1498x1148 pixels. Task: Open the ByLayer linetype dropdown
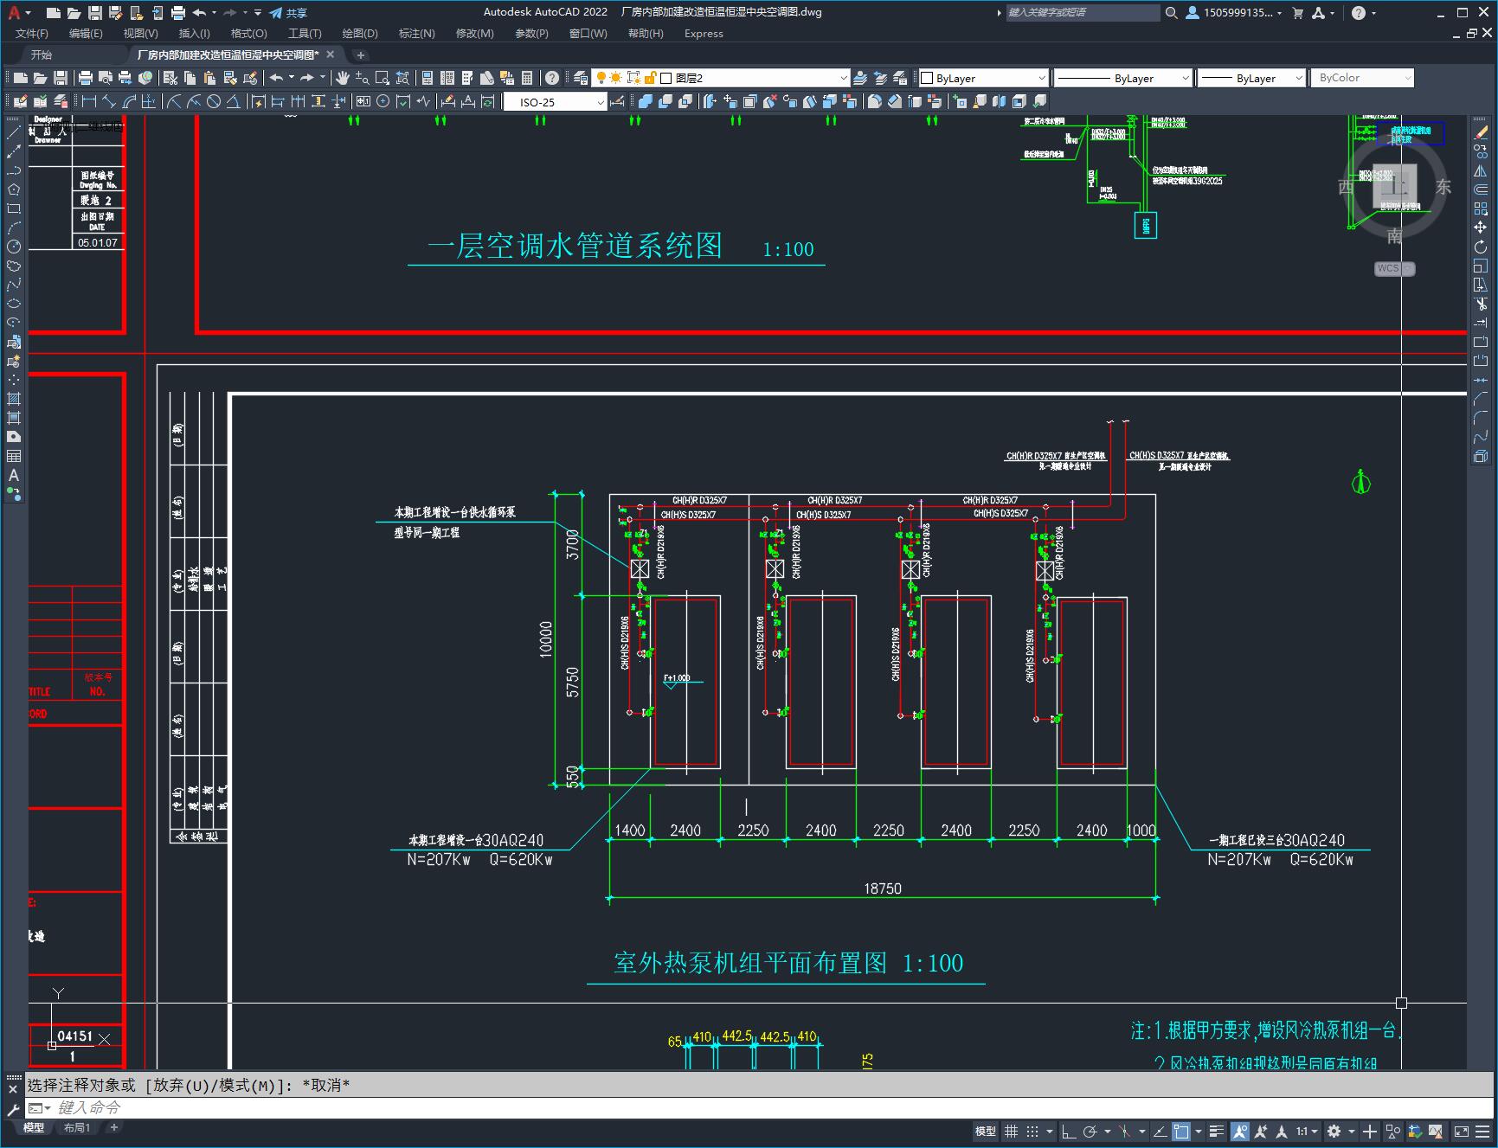(1122, 78)
